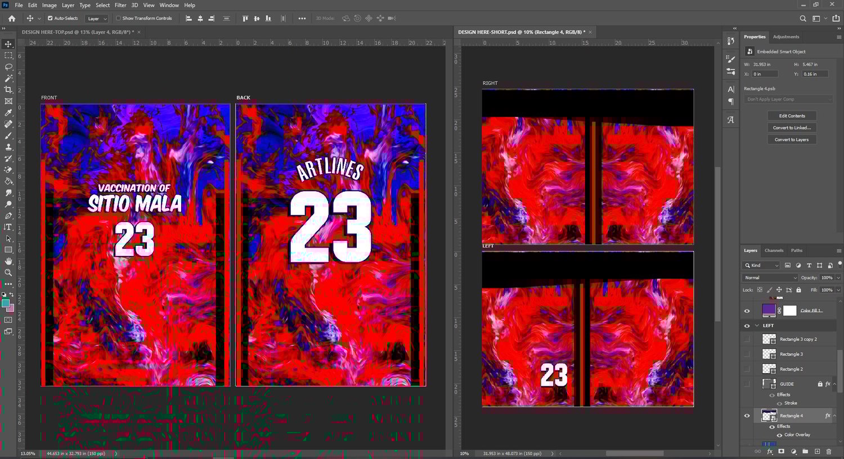
Task: Open the Layer menu
Action: click(68, 5)
